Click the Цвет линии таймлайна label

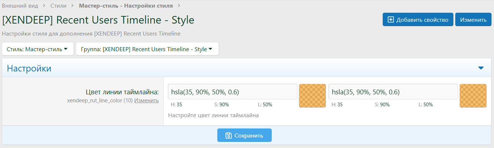(x=122, y=92)
